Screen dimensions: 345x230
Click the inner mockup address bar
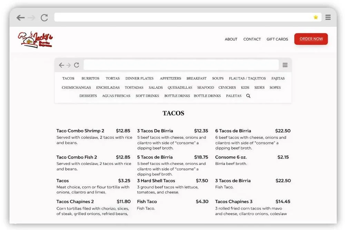(x=181, y=65)
